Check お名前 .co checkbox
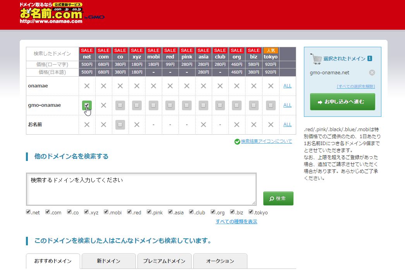The width and height of the screenshot is (405, 272). [x=120, y=125]
